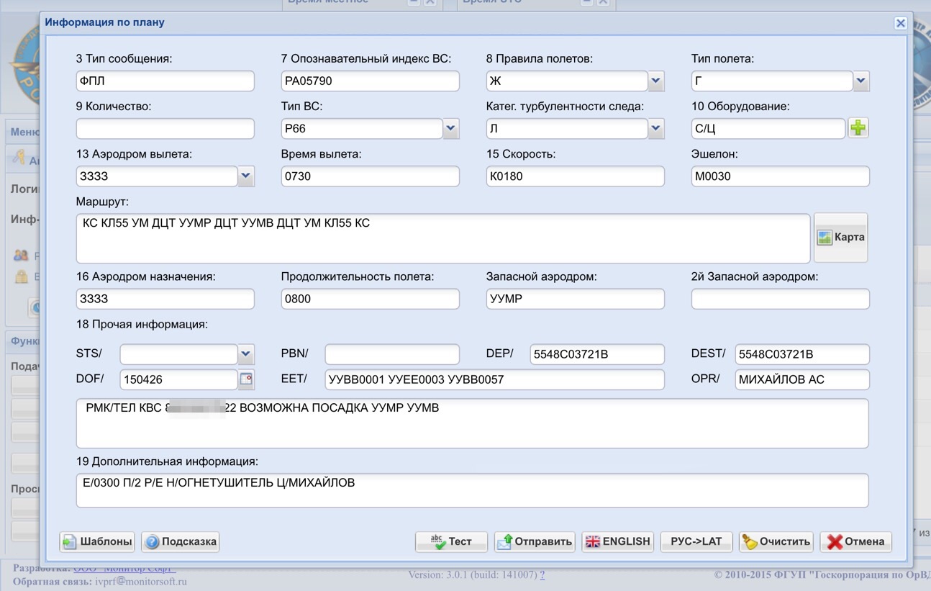The image size is (931, 591).
Task: Click the green plus icon beside Оборудование
Action: click(858, 129)
